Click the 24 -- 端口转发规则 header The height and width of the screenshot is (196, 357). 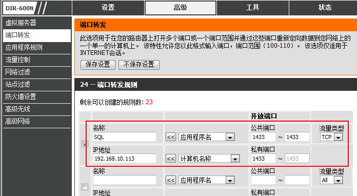pyautogui.click(x=109, y=85)
